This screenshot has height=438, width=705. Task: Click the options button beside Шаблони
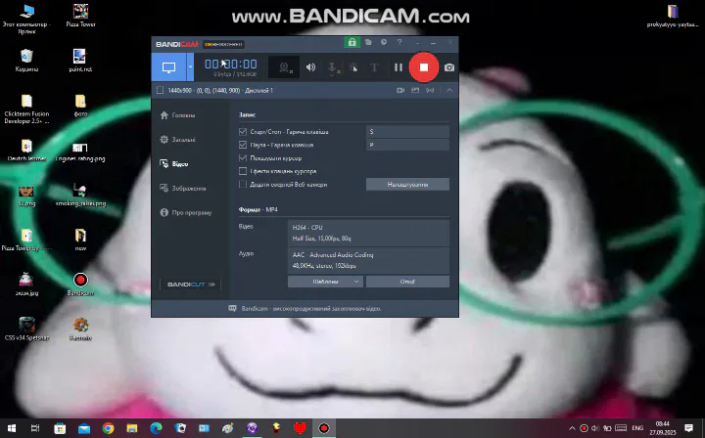coord(407,282)
